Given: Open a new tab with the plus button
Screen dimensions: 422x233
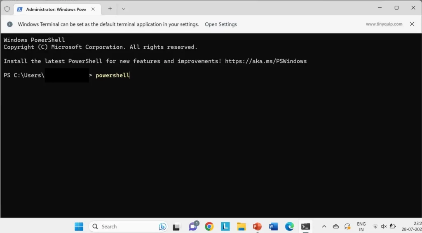Looking at the screenshot, I should coord(110,9).
